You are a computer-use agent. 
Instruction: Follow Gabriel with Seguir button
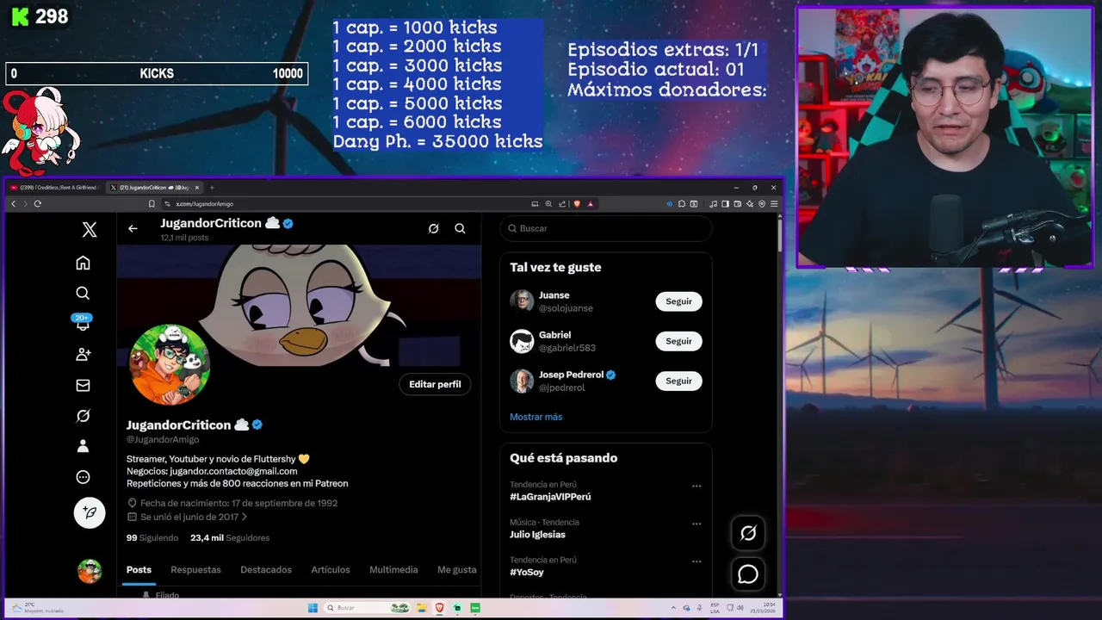pos(678,341)
